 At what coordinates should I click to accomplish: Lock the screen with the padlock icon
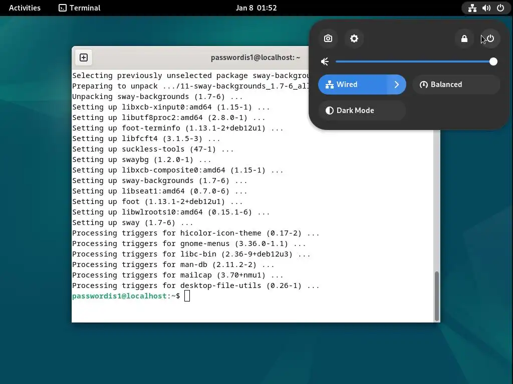click(464, 38)
